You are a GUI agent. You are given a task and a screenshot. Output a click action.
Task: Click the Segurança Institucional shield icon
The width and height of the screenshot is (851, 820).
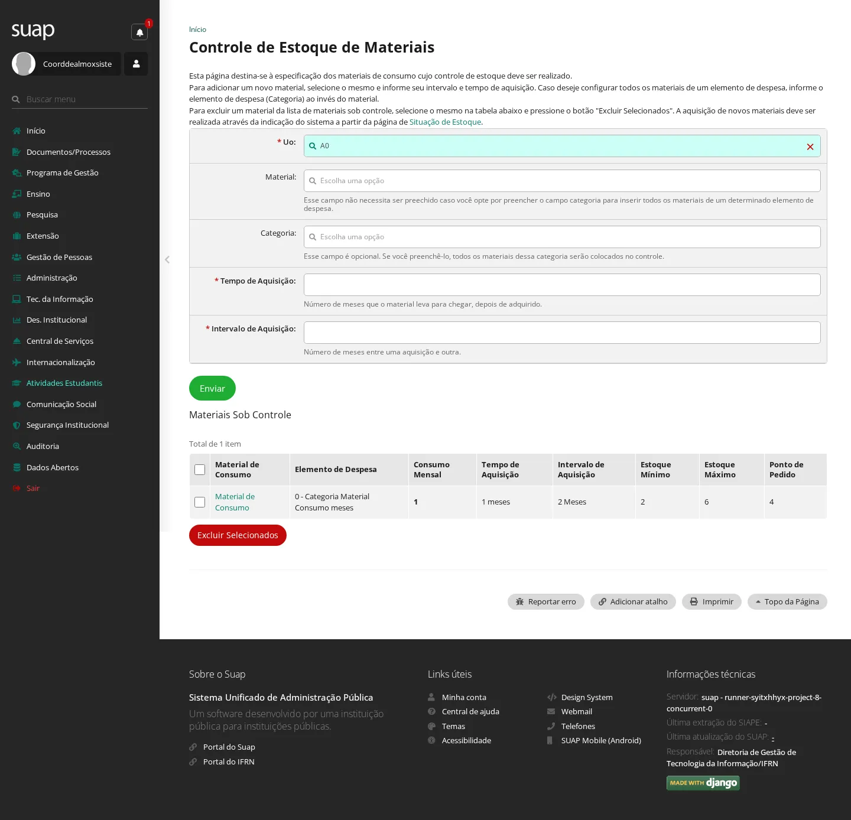(x=17, y=425)
